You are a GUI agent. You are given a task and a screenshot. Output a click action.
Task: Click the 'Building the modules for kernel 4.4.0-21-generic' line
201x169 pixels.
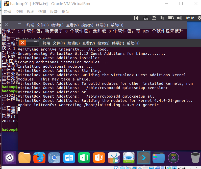[x=105, y=101]
